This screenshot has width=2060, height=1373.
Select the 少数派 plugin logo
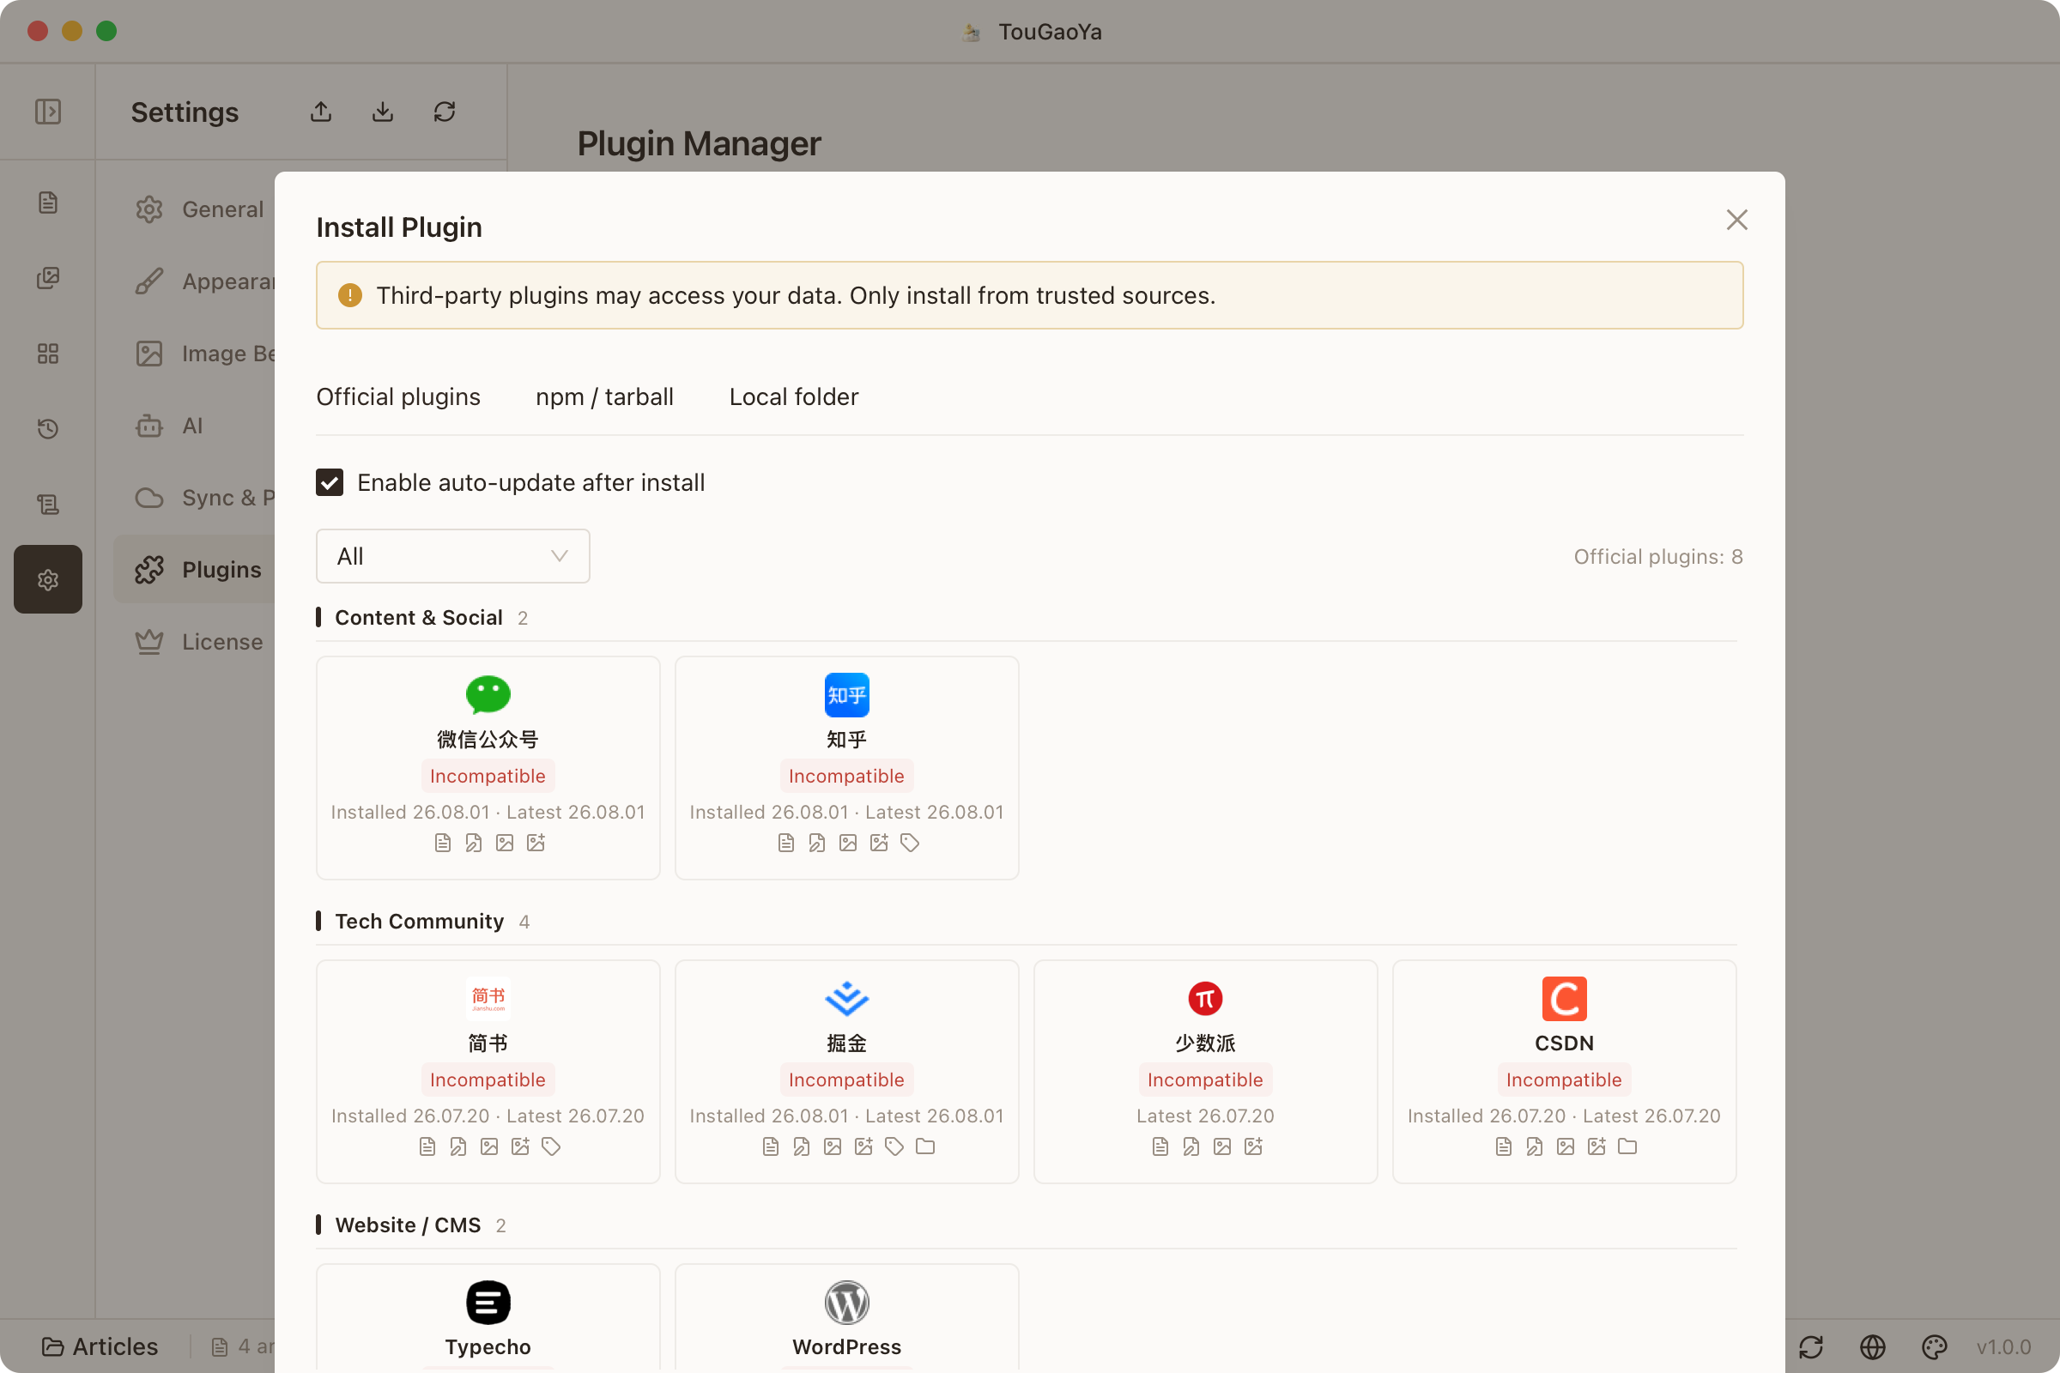[1205, 998]
